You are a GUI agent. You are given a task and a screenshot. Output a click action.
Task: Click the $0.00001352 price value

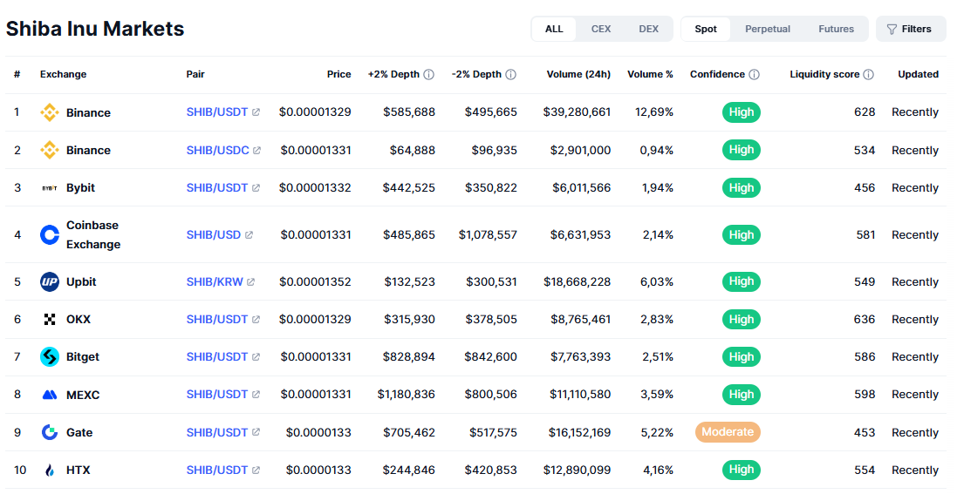click(x=315, y=281)
